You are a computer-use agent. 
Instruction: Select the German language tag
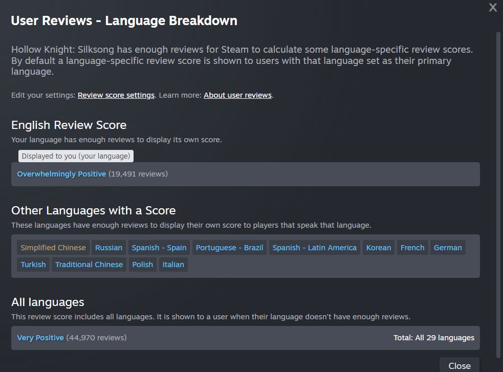pos(448,248)
